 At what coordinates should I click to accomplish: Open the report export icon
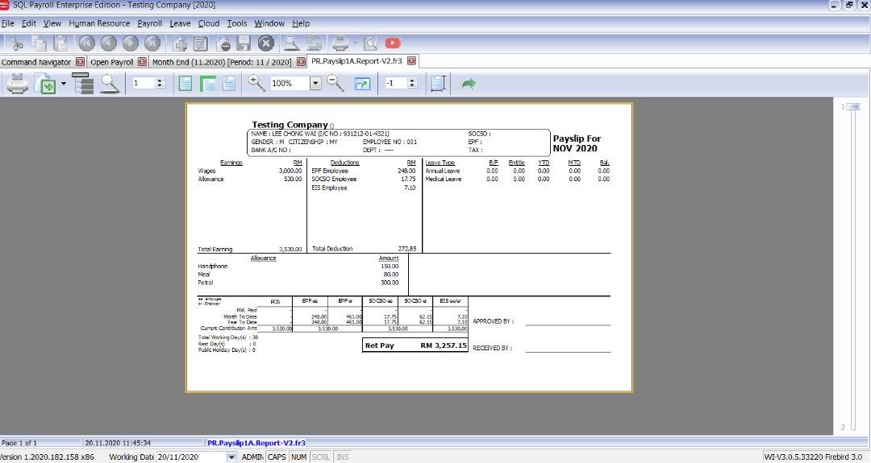47,84
